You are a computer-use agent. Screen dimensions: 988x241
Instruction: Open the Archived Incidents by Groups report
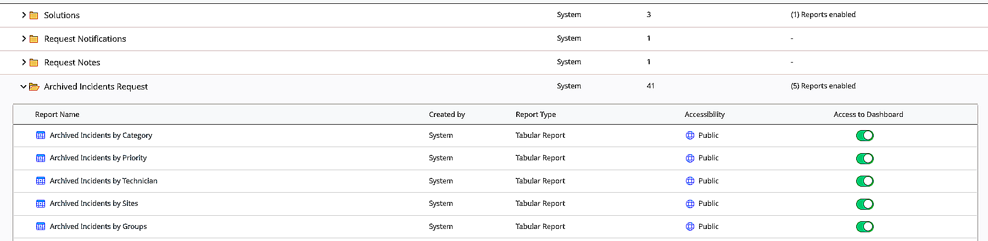98,227
